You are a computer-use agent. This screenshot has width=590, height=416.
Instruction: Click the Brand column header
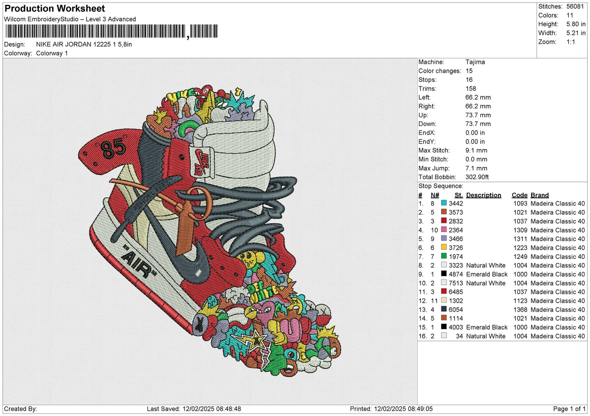click(539, 195)
